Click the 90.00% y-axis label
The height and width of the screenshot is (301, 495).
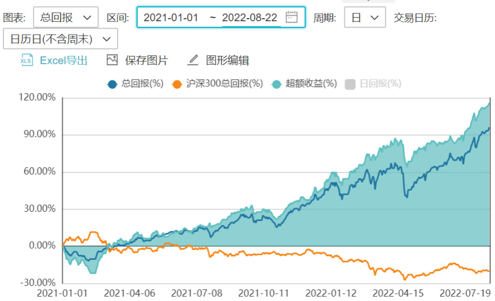tap(39, 135)
